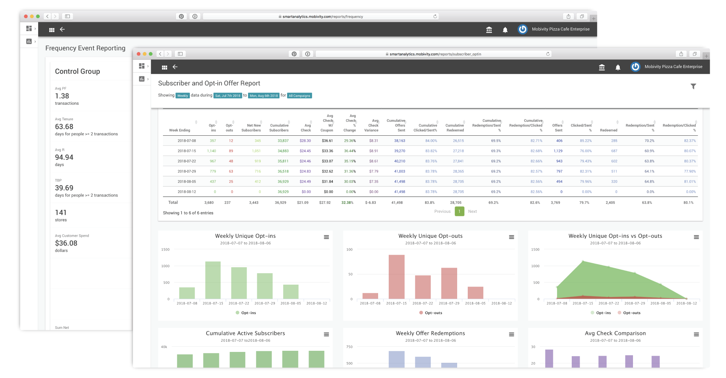Open dashboard sidebar icon in front window
This screenshot has height=378, width=726.
tap(142, 66)
